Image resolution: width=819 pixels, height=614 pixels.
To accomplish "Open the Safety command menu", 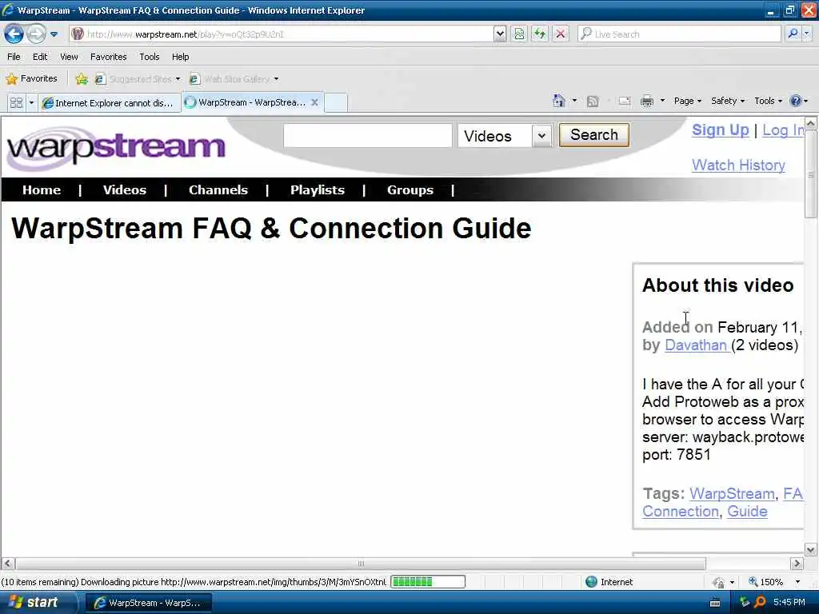I will pos(728,101).
